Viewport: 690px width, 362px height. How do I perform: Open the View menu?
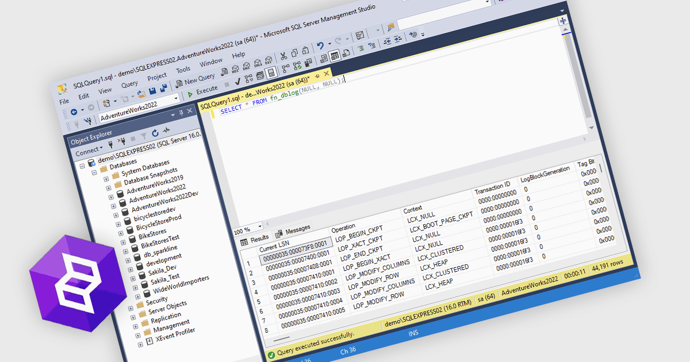coord(105,90)
